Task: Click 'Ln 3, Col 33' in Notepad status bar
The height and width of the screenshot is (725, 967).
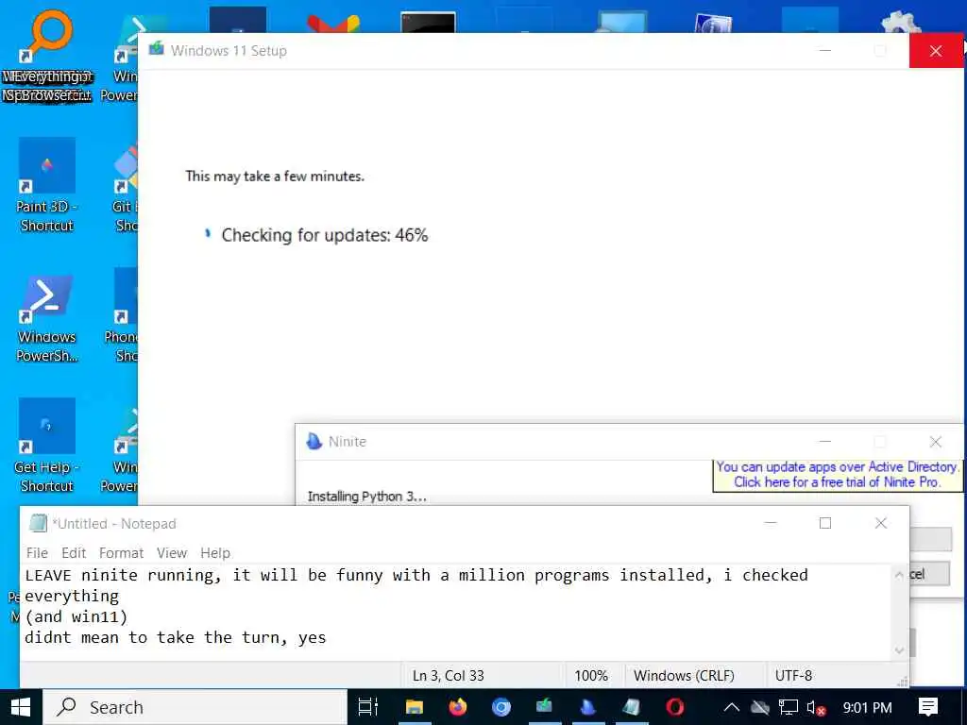Action: [x=449, y=676]
